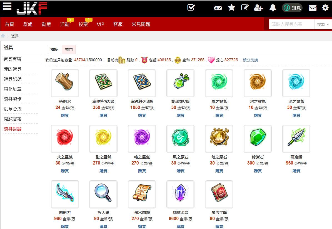Select the 研磨鑽 drill icon
This screenshot has width=332, height=229.
296,139
